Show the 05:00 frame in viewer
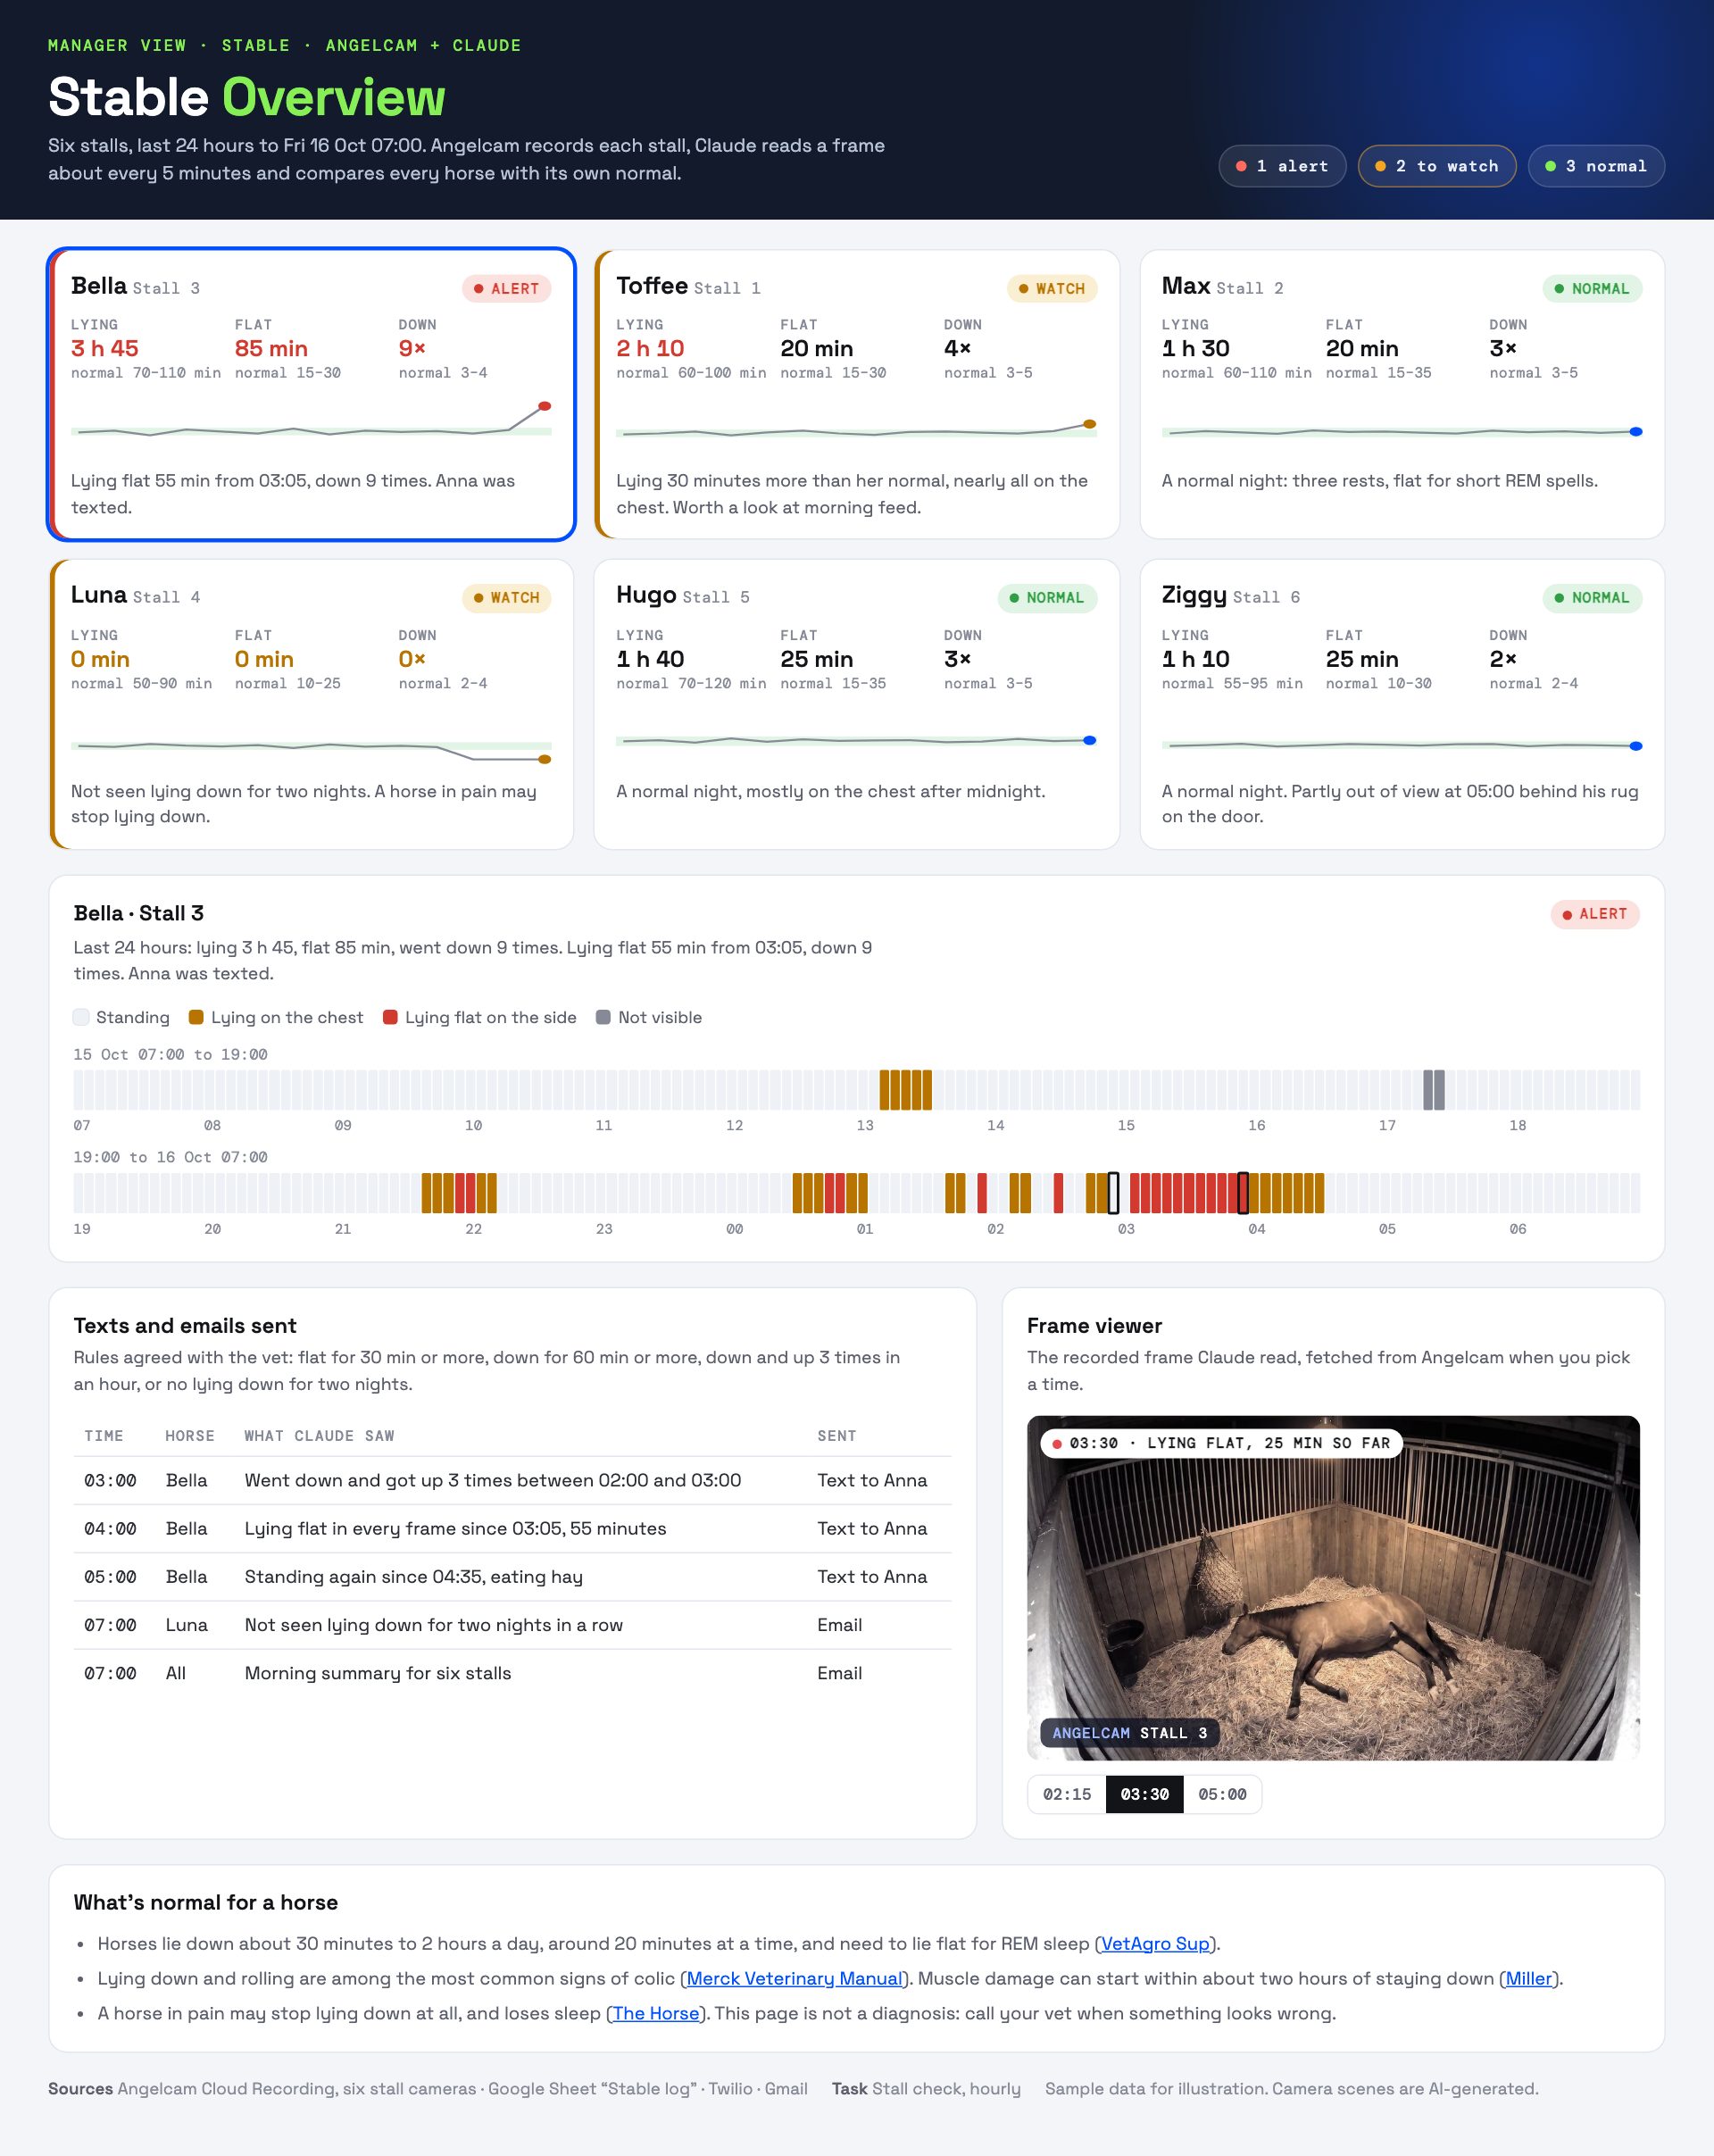Image resolution: width=1714 pixels, height=2156 pixels. [x=1222, y=1794]
